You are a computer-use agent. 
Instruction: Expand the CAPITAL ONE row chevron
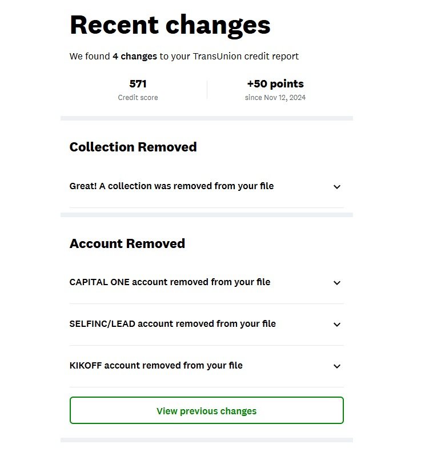click(337, 283)
